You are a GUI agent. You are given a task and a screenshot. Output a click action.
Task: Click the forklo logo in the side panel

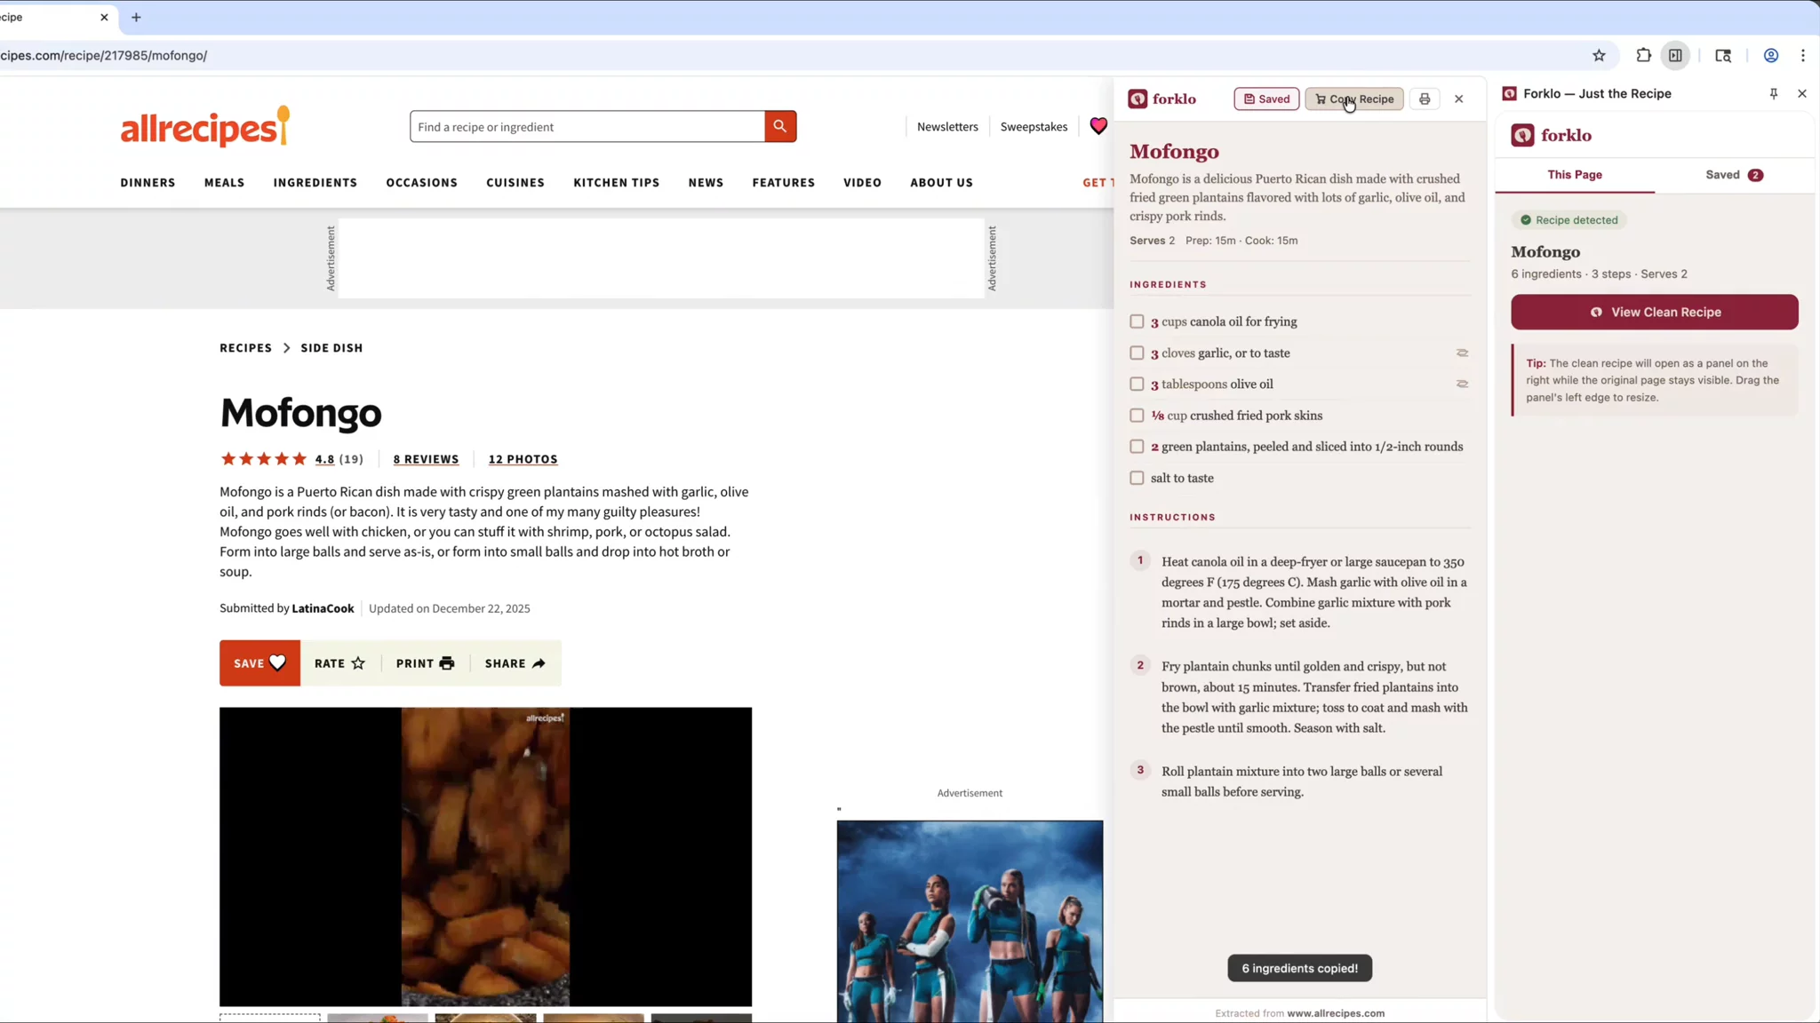[x=1552, y=135]
